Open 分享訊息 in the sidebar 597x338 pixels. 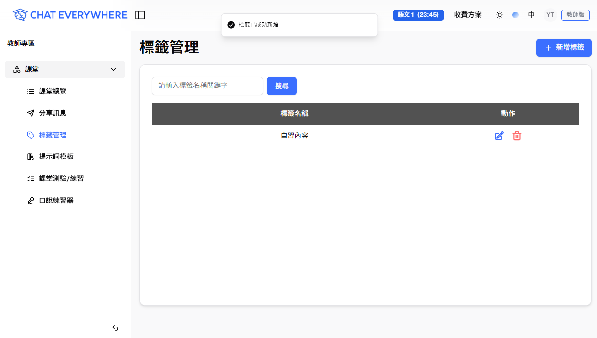click(x=53, y=113)
